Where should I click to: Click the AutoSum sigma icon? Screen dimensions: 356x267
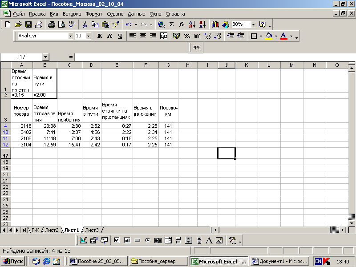(171, 24)
